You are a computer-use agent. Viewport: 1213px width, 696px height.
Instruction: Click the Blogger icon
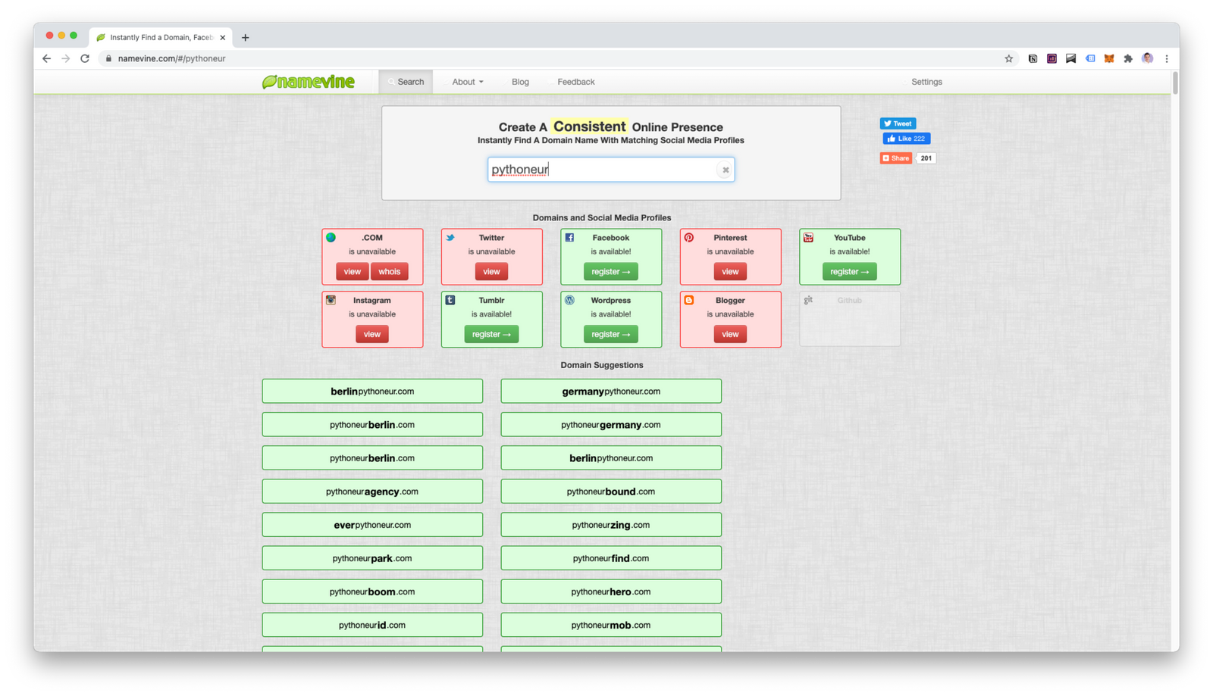(689, 300)
